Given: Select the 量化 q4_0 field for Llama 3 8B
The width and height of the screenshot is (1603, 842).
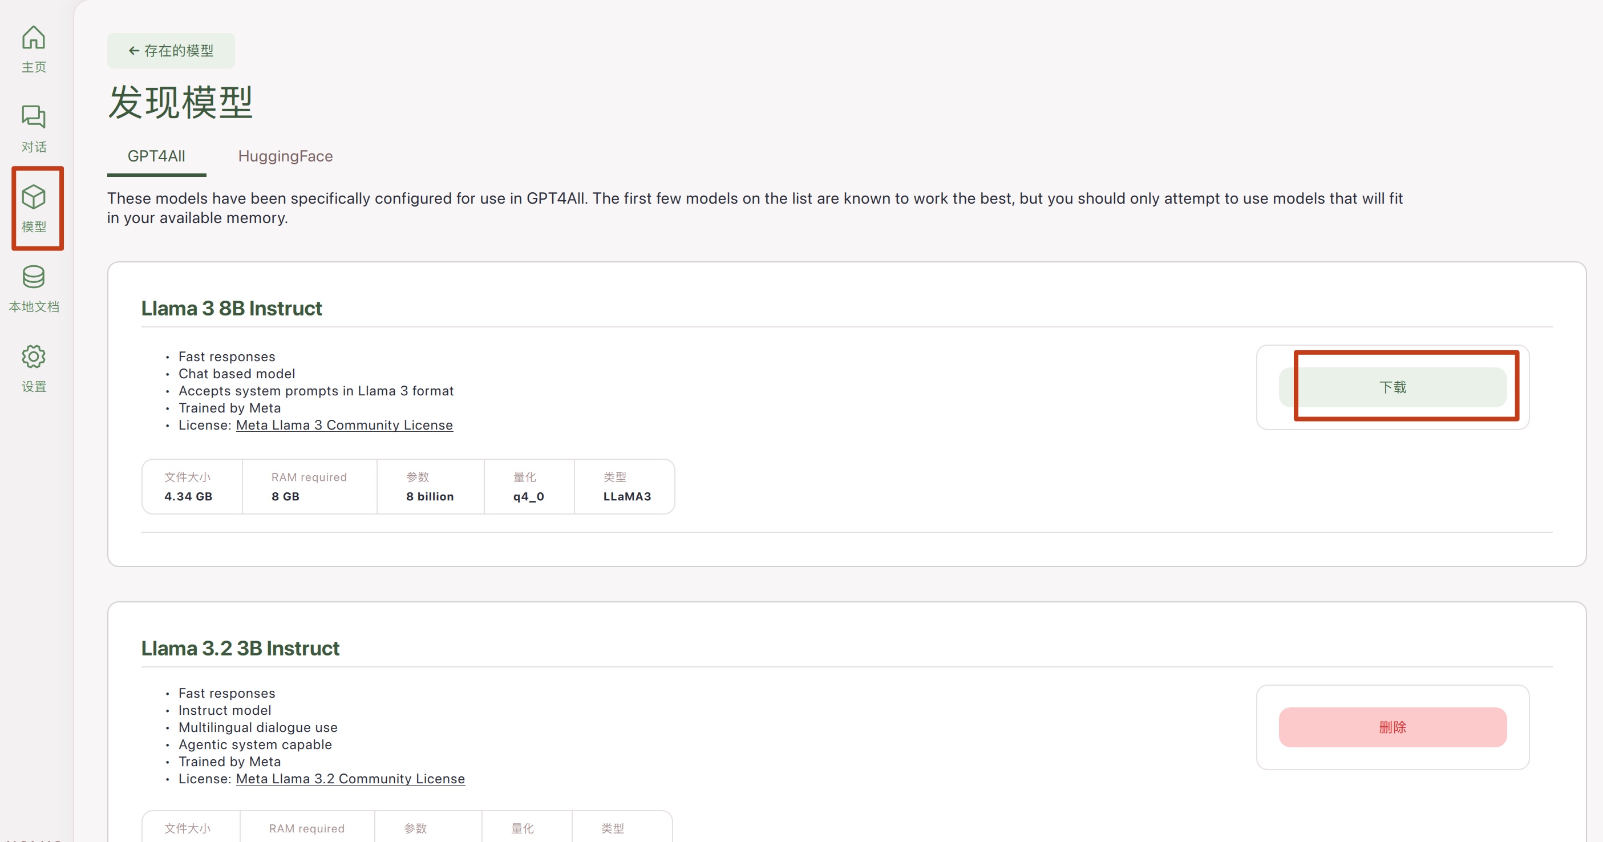Looking at the screenshot, I should 528,487.
